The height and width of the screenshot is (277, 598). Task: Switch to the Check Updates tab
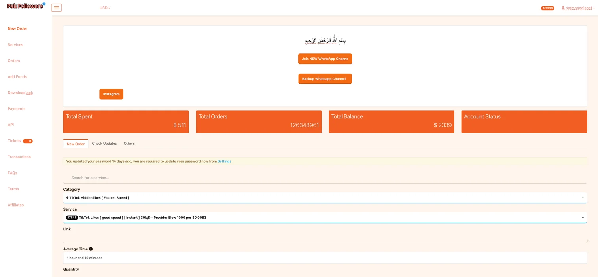coord(104,143)
